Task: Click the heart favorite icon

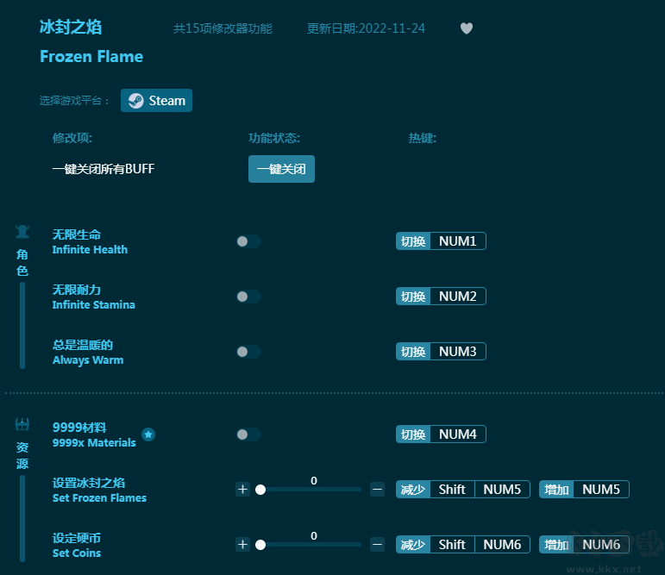Action: tap(467, 28)
